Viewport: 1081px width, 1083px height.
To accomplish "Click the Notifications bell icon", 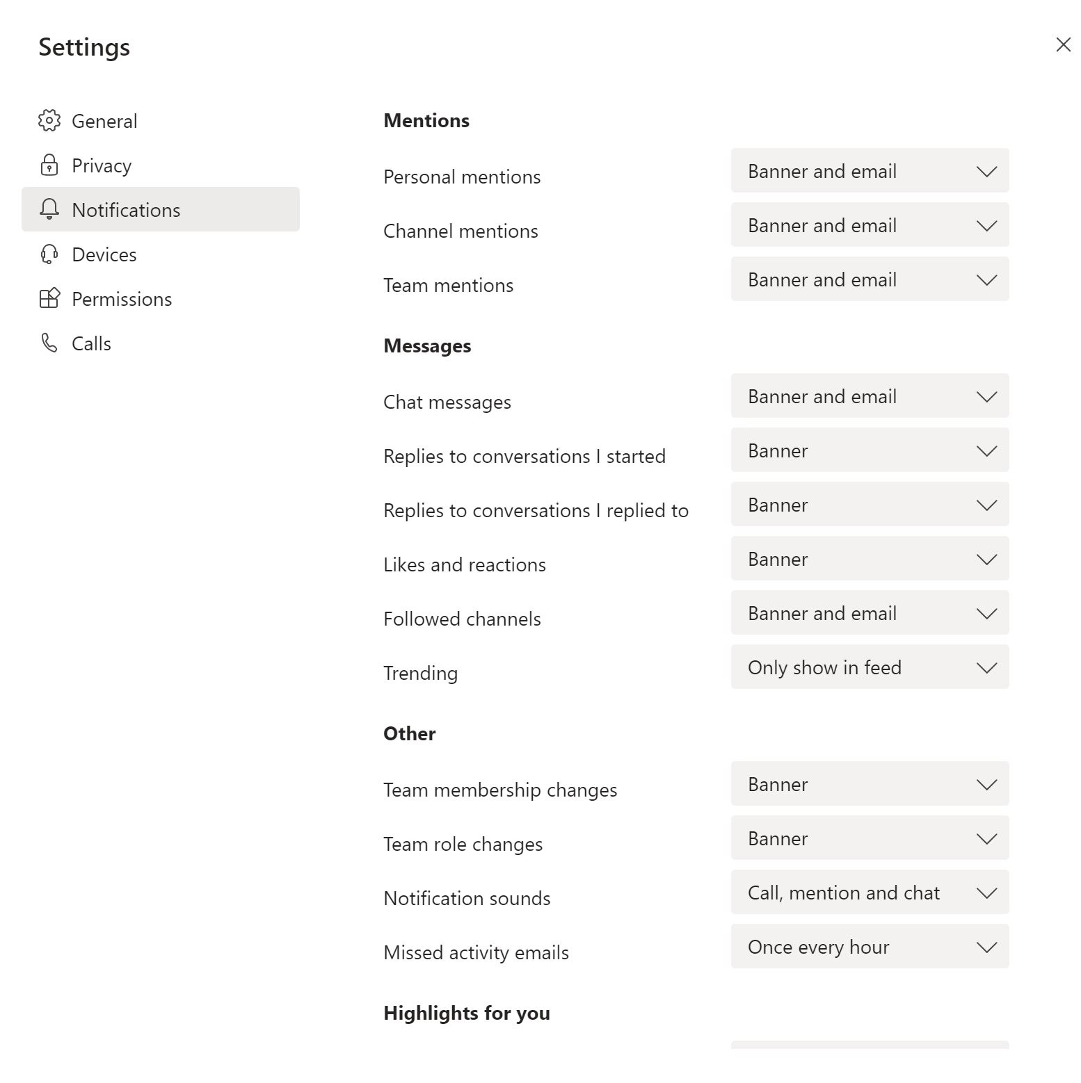I will [49, 209].
